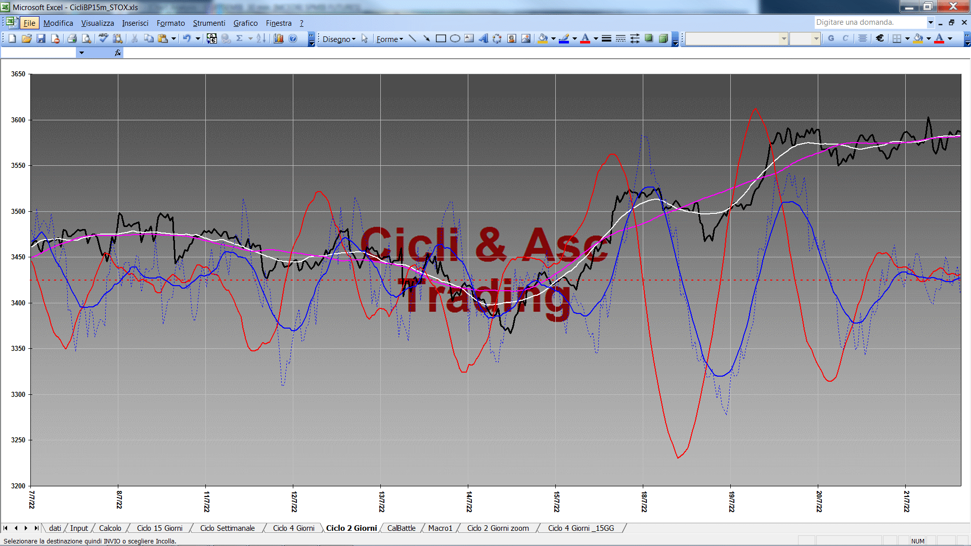Viewport: 971px width, 546px height.
Task: Open Print Preview icon
Action: (86, 38)
